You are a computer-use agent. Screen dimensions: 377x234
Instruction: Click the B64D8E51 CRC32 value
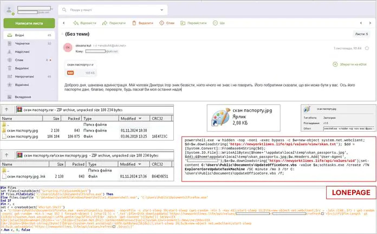click(160, 176)
